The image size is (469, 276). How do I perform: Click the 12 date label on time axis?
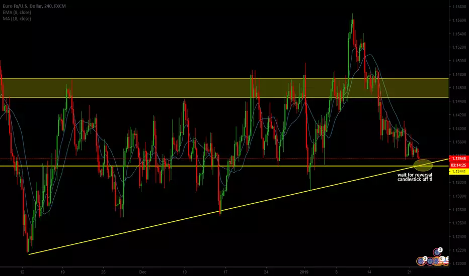[22, 272]
